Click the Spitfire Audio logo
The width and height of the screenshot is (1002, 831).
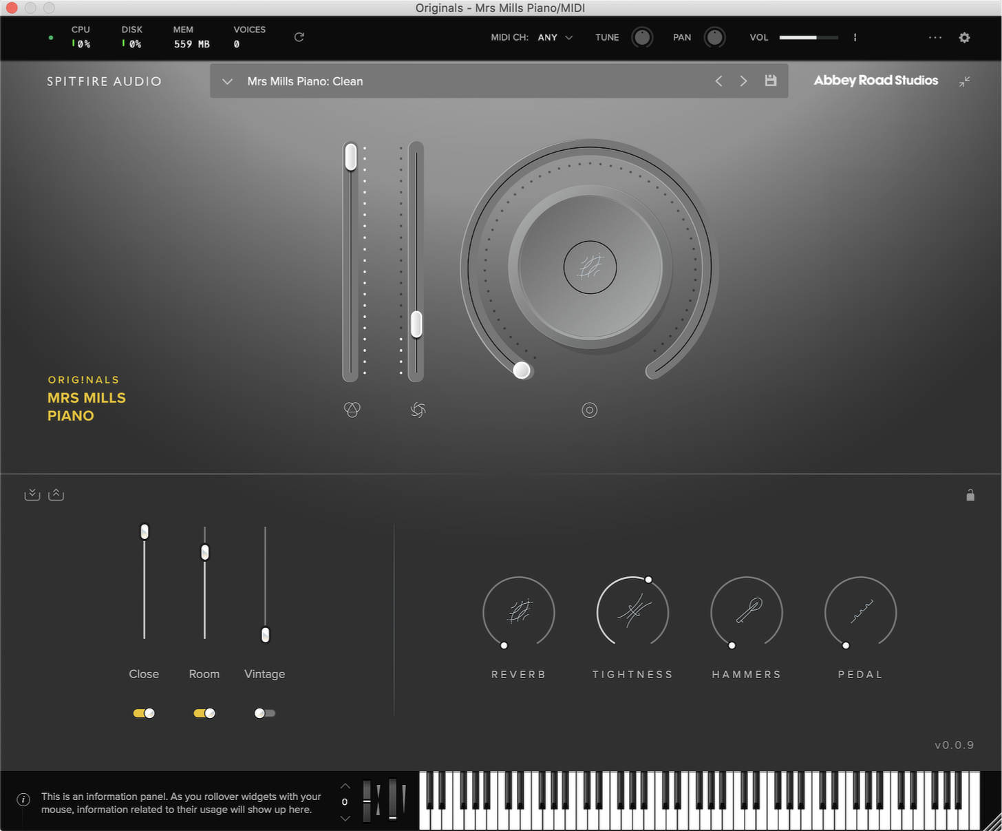(x=104, y=81)
